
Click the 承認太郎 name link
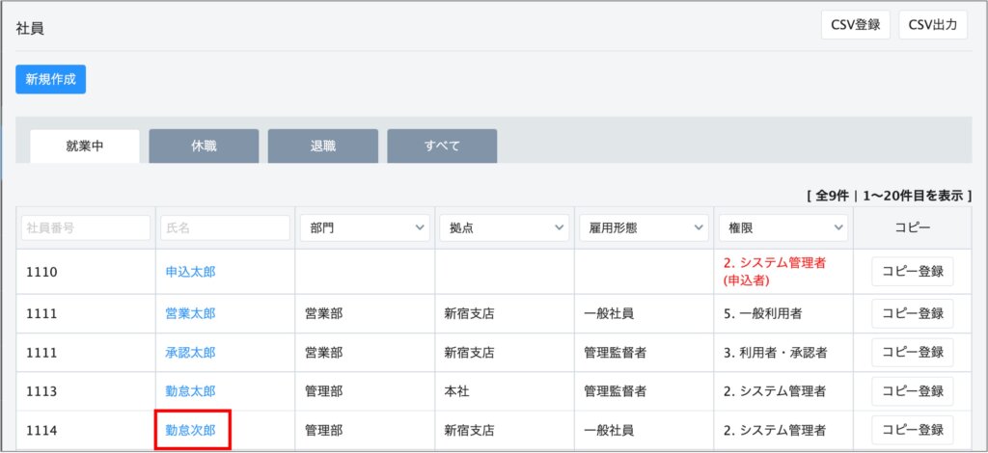pos(190,353)
